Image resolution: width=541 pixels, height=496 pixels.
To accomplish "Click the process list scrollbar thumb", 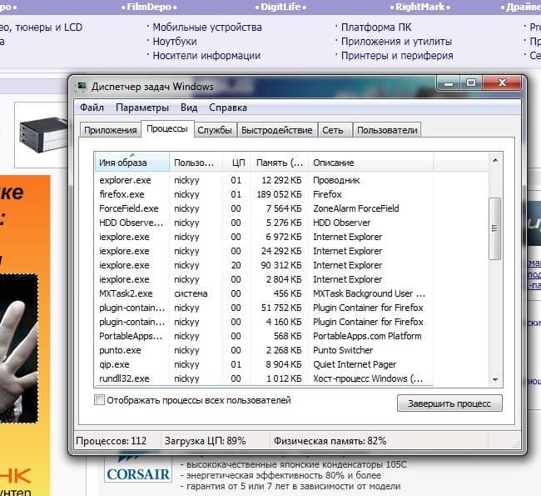I will [495, 228].
